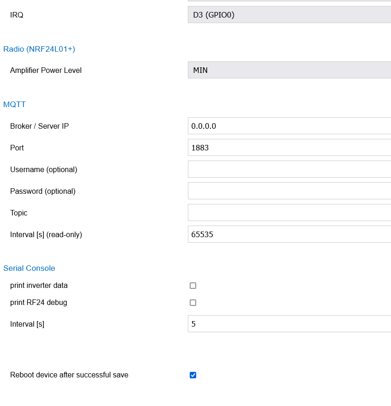Focus the Broker / Server IP field

(x=289, y=126)
